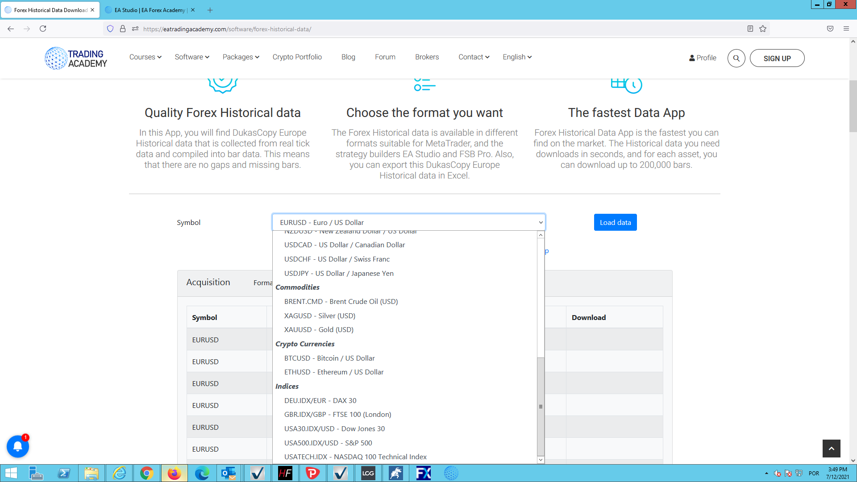
Task: Open Firefox from the taskbar
Action: (175, 473)
